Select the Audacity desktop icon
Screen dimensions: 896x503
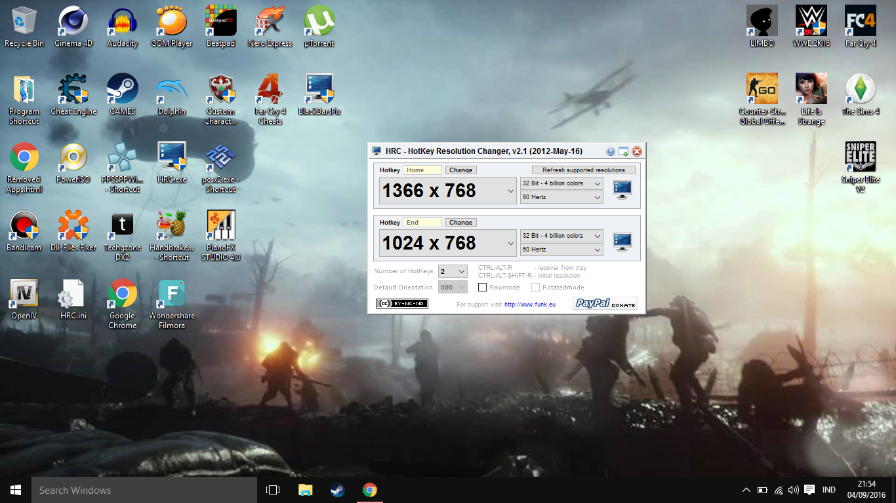pyautogui.click(x=123, y=27)
